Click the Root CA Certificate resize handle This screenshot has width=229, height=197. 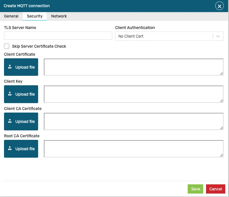[x=222, y=155]
